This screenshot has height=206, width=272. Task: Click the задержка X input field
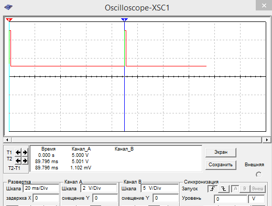46,198
